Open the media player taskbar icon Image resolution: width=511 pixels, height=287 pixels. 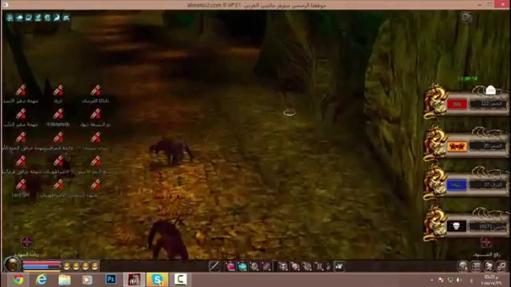(x=87, y=280)
